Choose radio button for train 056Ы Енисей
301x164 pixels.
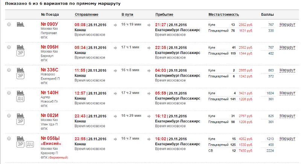(x=9, y=138)
